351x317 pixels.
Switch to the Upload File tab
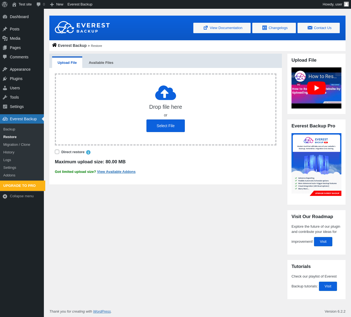(x=67, y=62)
